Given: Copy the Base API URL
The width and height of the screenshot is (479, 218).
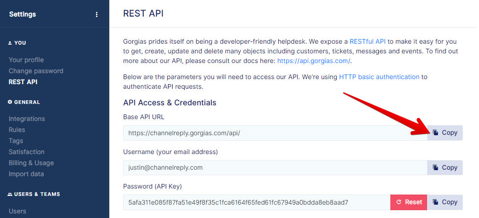Looking at the screenshot, I should click(445, 133).
